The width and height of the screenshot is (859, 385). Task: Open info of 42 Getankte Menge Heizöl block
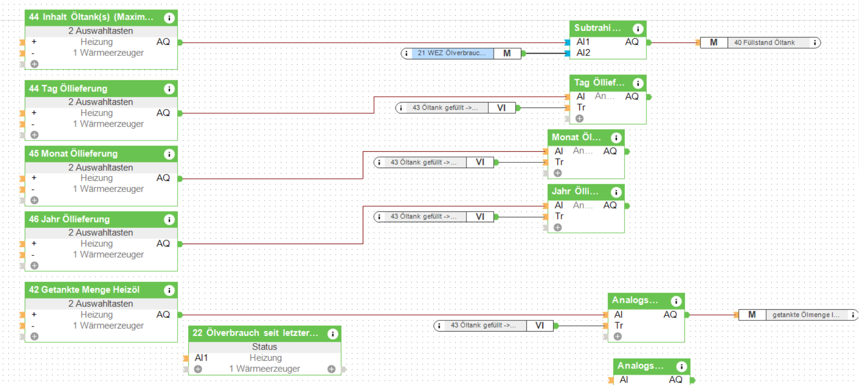169,290
